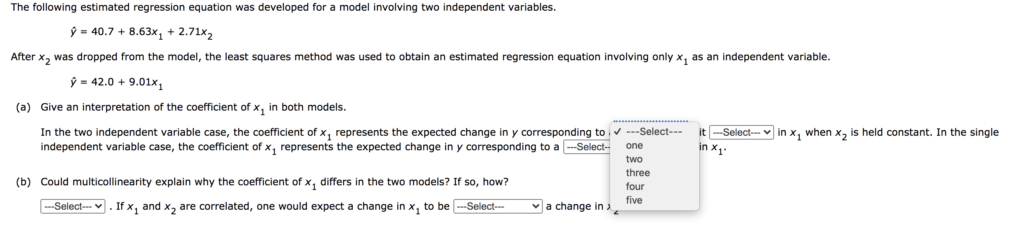Click the checkmark icon beside the current selection

click(x=618, y=132)
